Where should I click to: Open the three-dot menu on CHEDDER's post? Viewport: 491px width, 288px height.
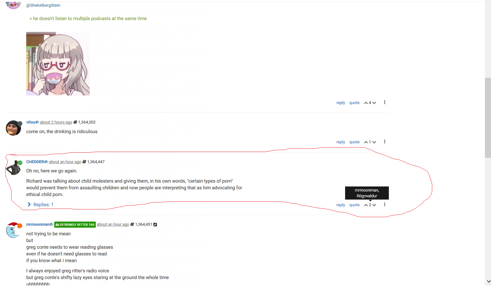click(x=385, y=205)
